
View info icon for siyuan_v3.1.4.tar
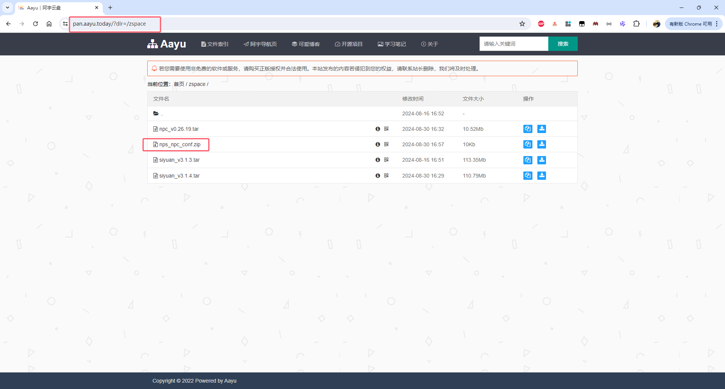coord(378,176)
